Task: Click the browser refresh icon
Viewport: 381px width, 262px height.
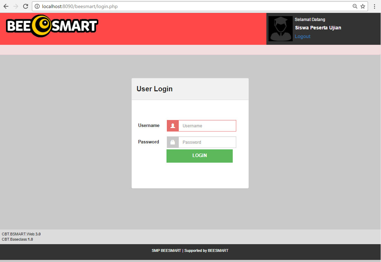Action: point(25,6)
